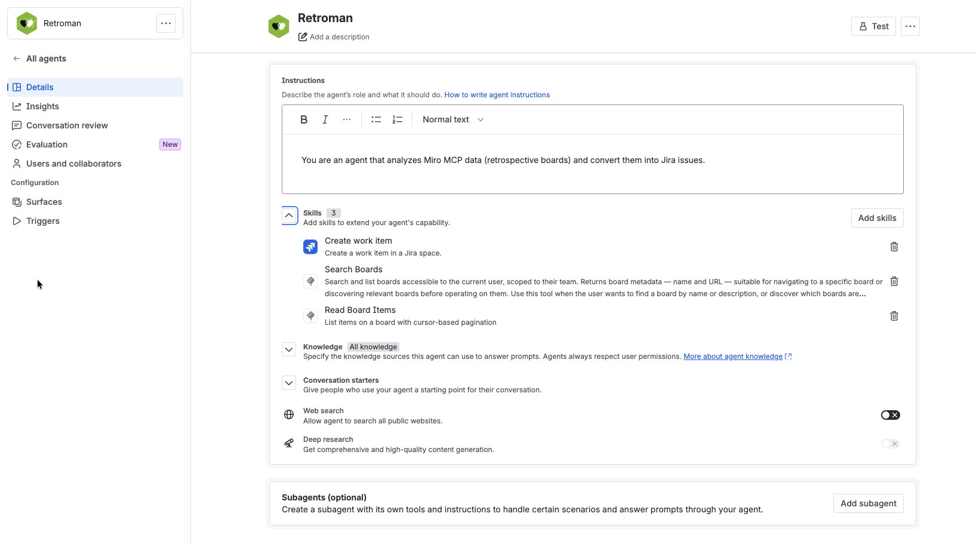976x544 pixels.
Task: Click the large Retroman agent avatar
Action: (x=279, y=26)
